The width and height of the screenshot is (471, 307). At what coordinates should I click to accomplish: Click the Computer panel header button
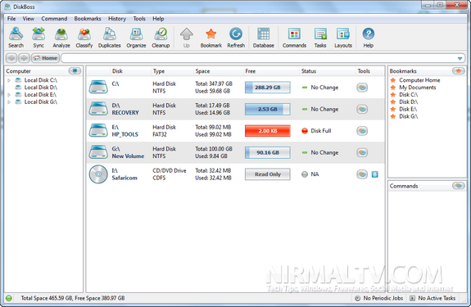click(x=75, y=71)
